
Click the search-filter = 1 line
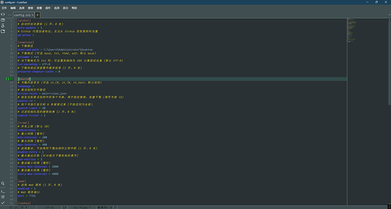click(31, 115)
